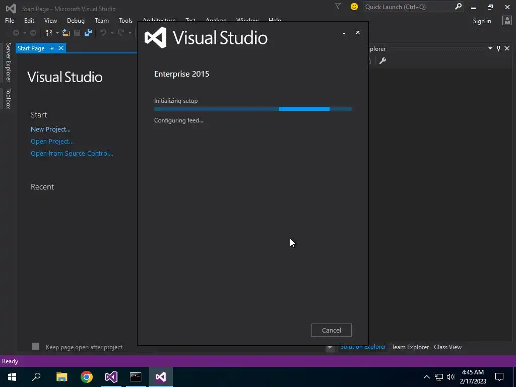Open the Tools menu
The height and width of the screenshot is (387, 516).
[125, 20]
